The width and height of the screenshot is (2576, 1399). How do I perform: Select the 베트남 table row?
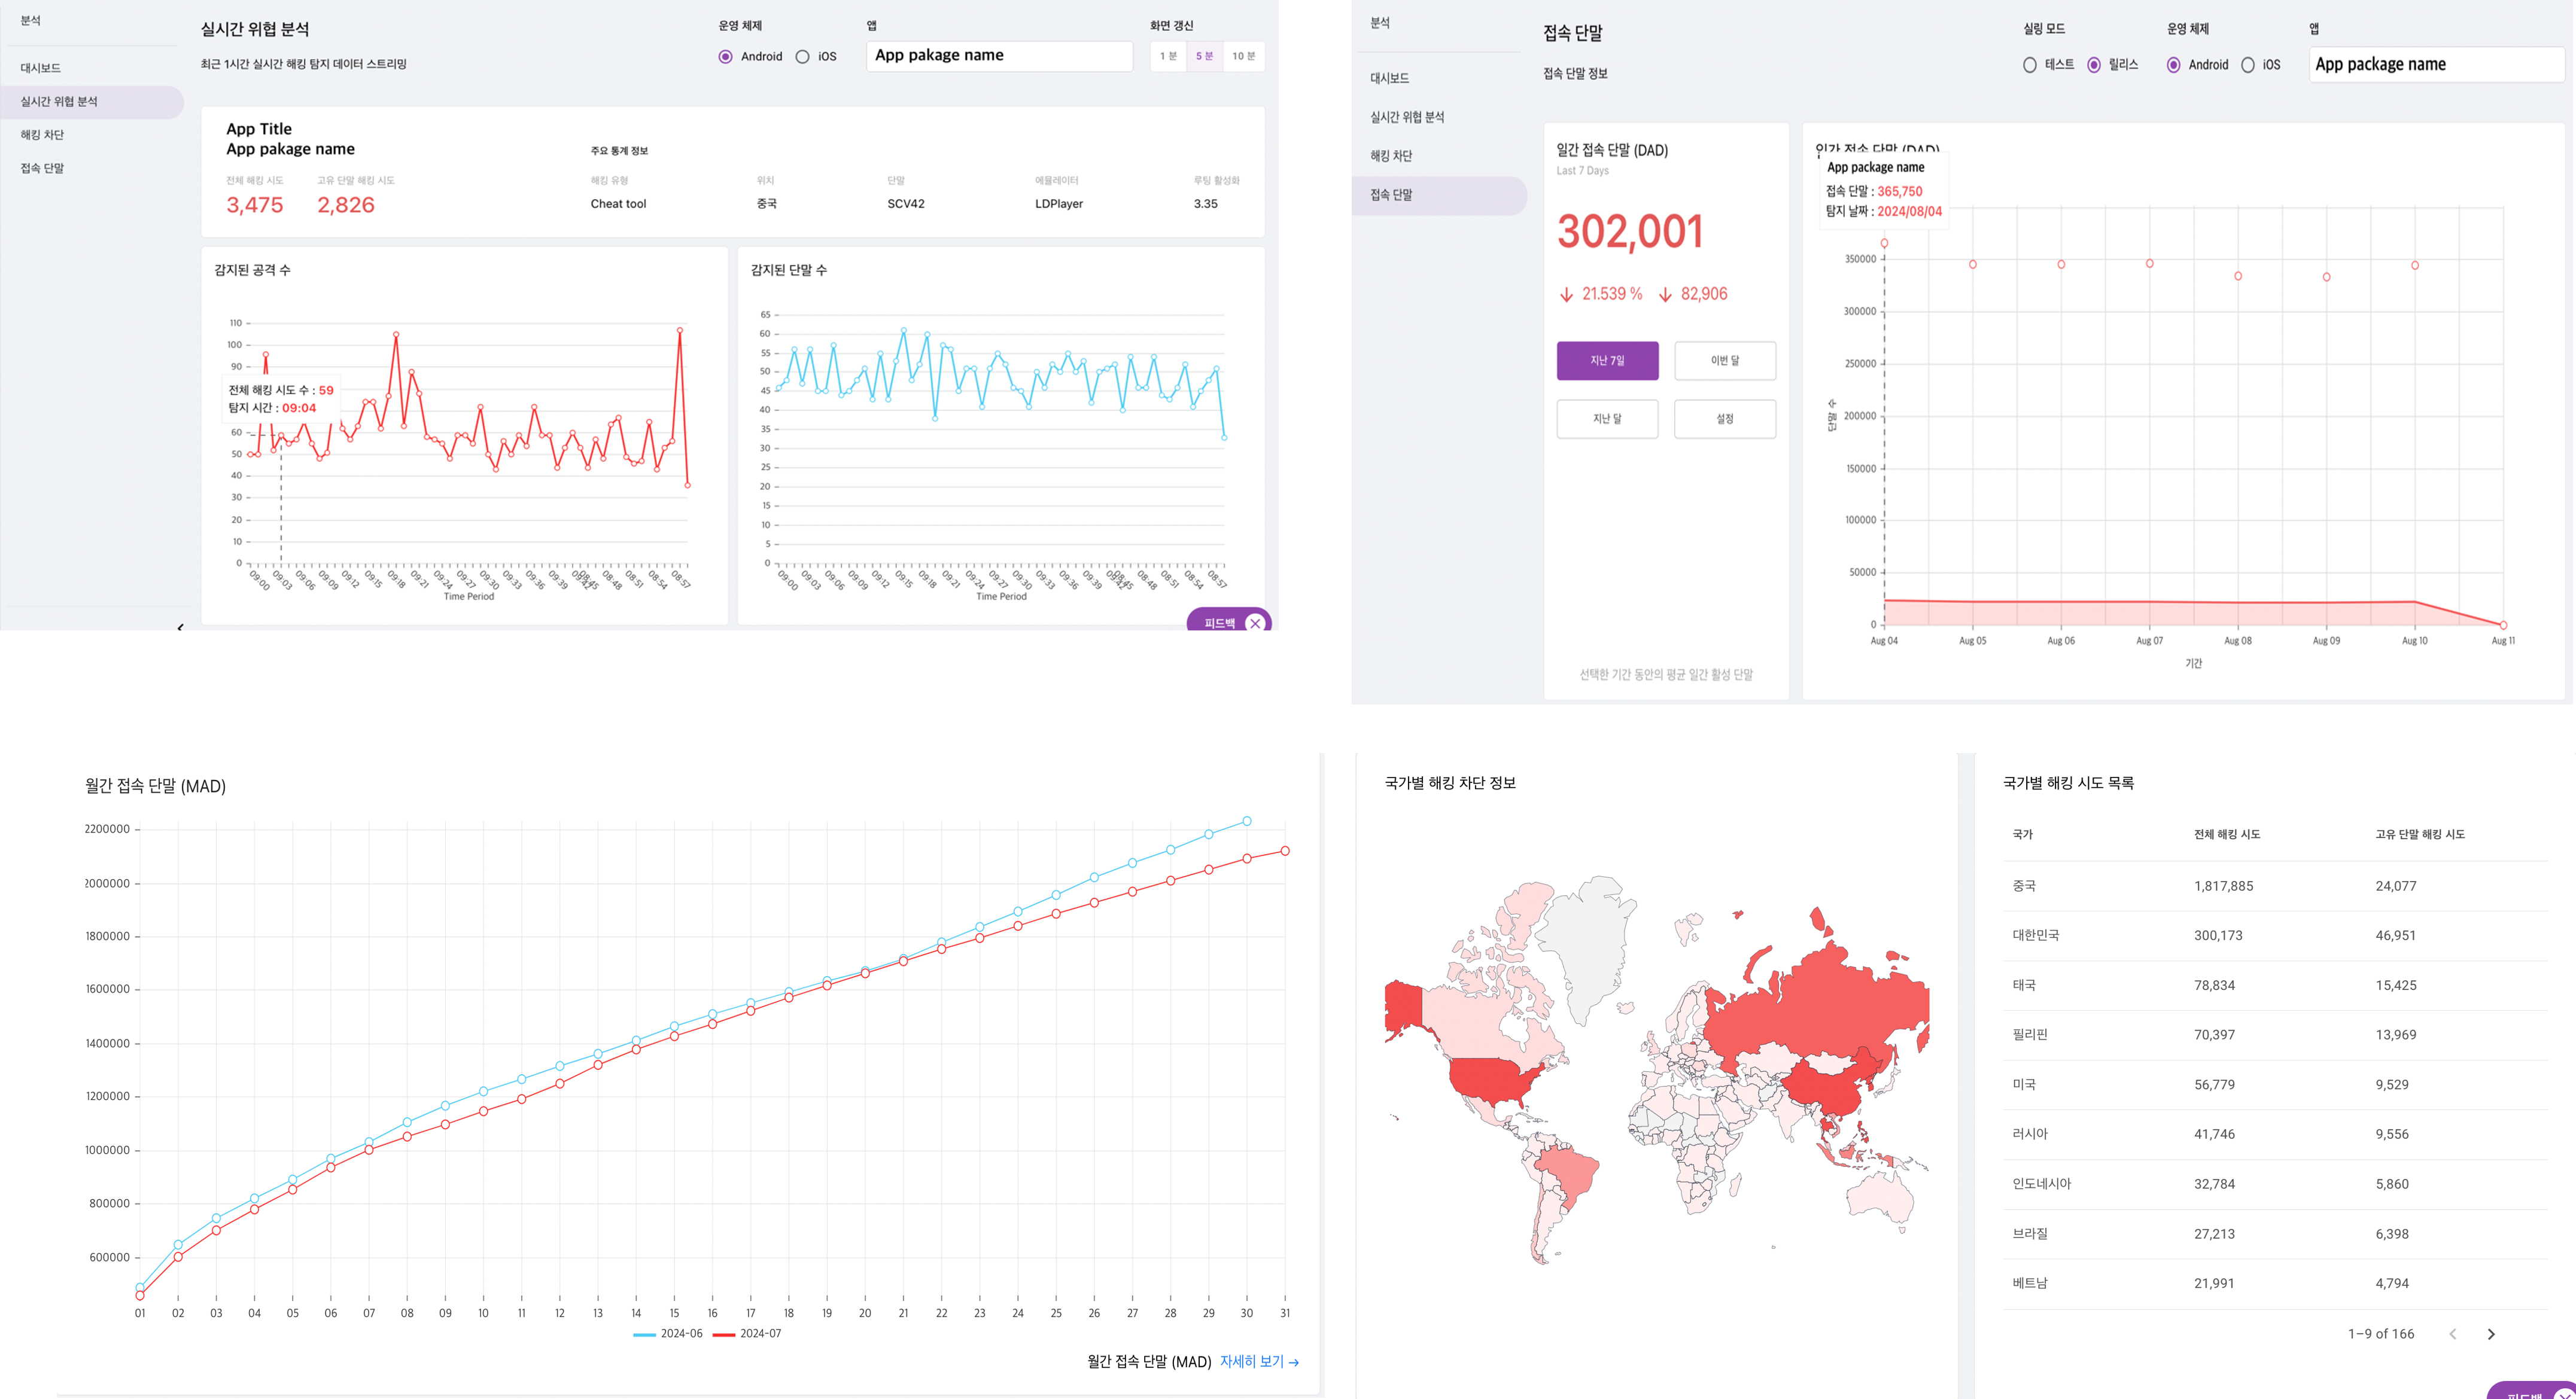2275,1283
